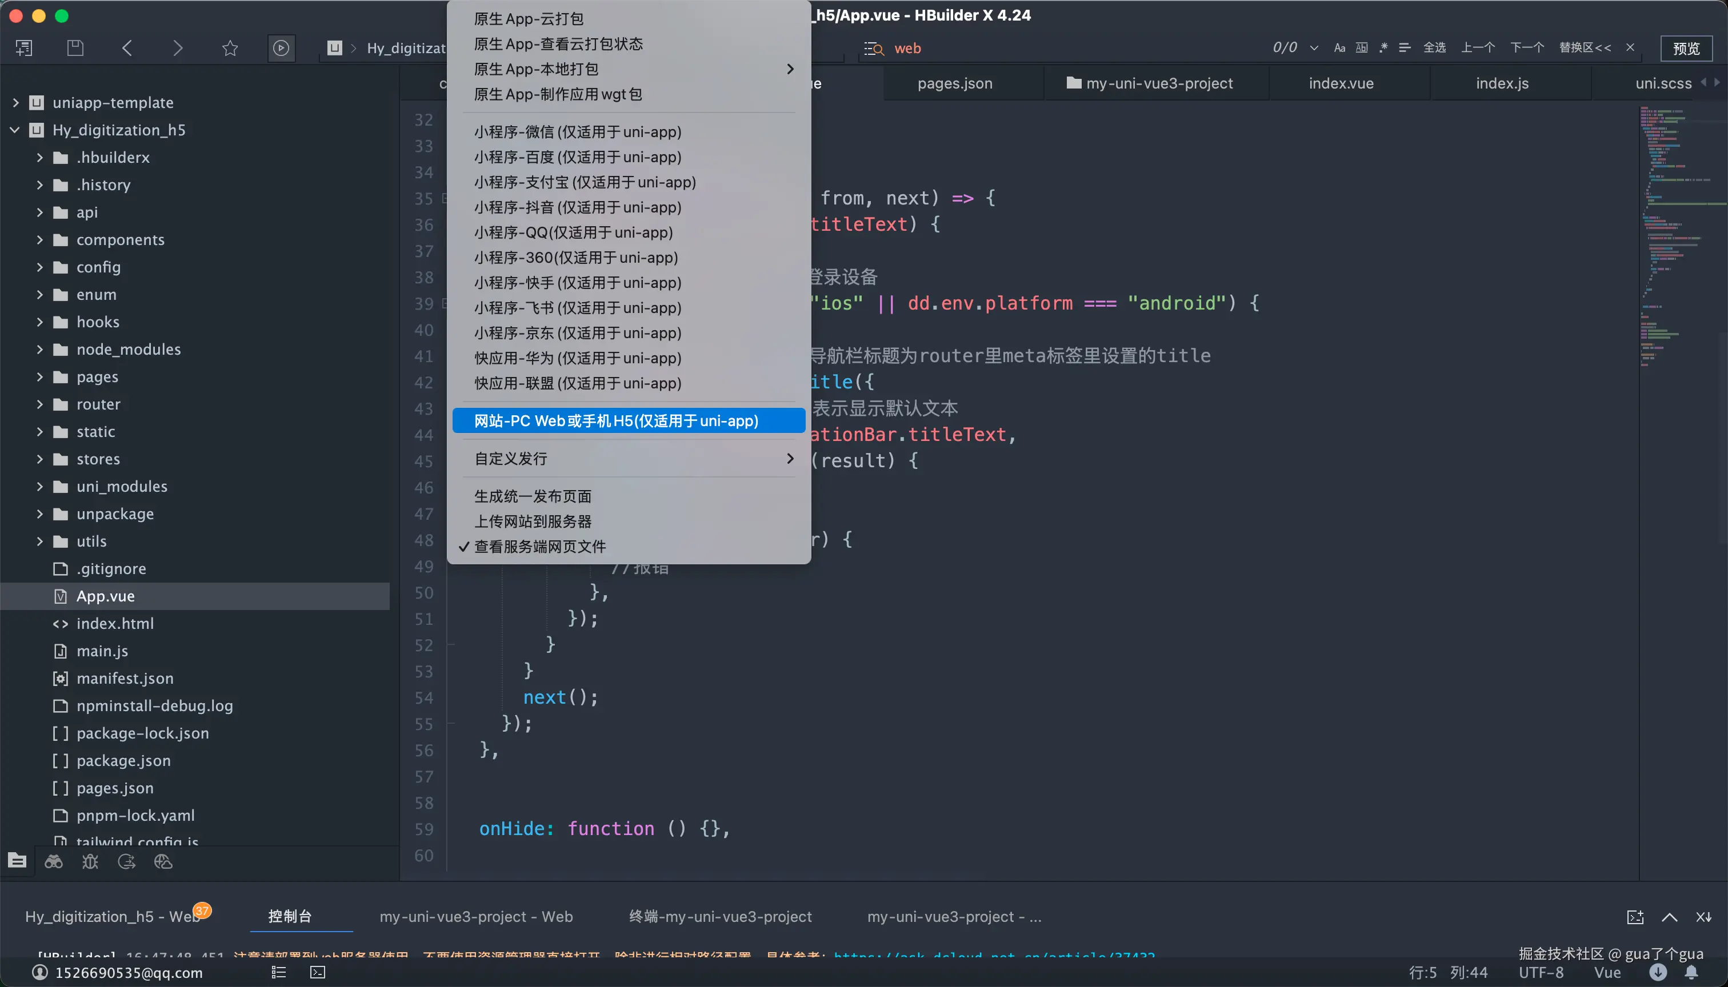Switch to pages.json editor tab
1728x987 pixels.
click(954, 83)
